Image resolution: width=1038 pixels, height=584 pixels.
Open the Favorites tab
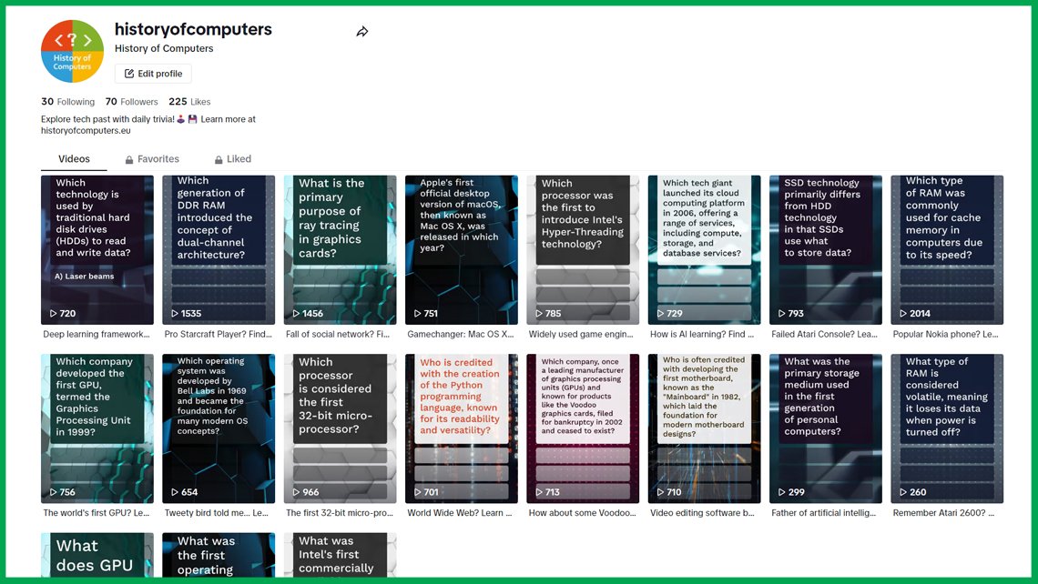(x=152, y=158)
